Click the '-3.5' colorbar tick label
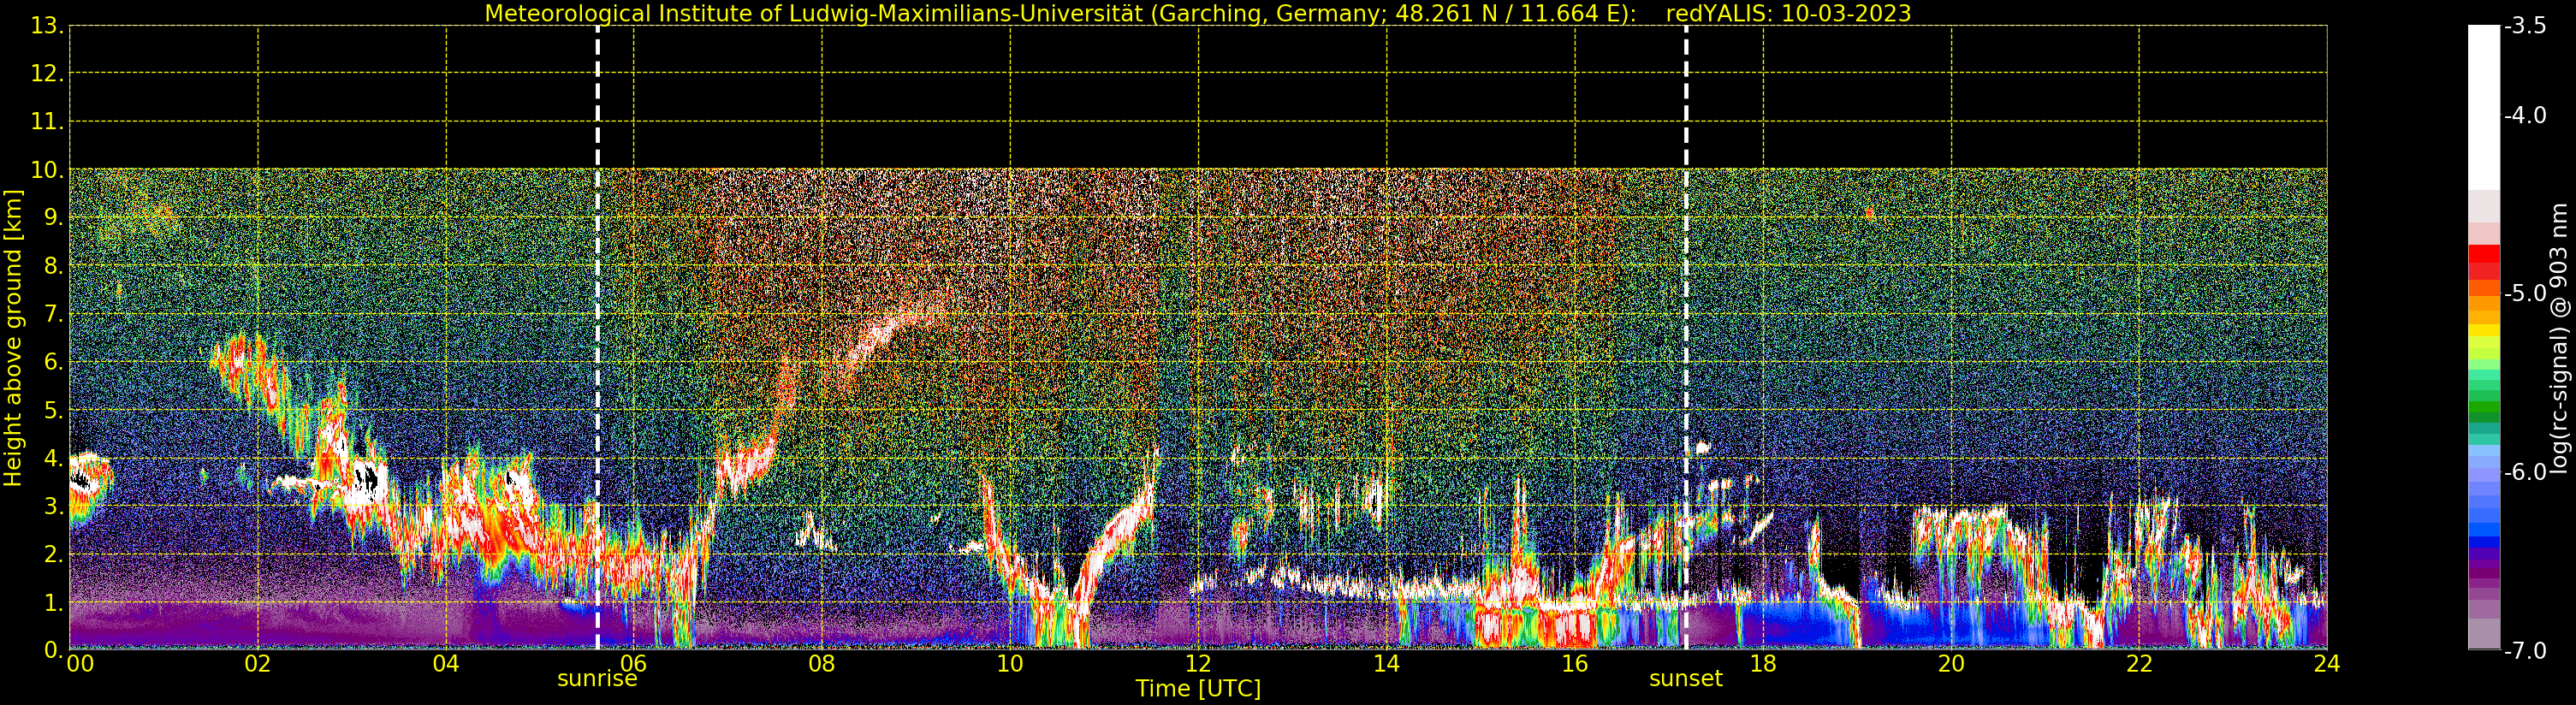Viewport: 2576px width, 705px height. click(x=2526, y=26)
